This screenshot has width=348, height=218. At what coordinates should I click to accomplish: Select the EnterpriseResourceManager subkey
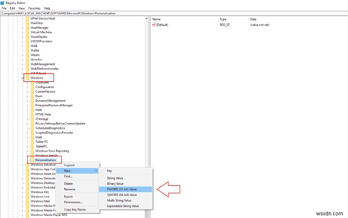[54, 105]
